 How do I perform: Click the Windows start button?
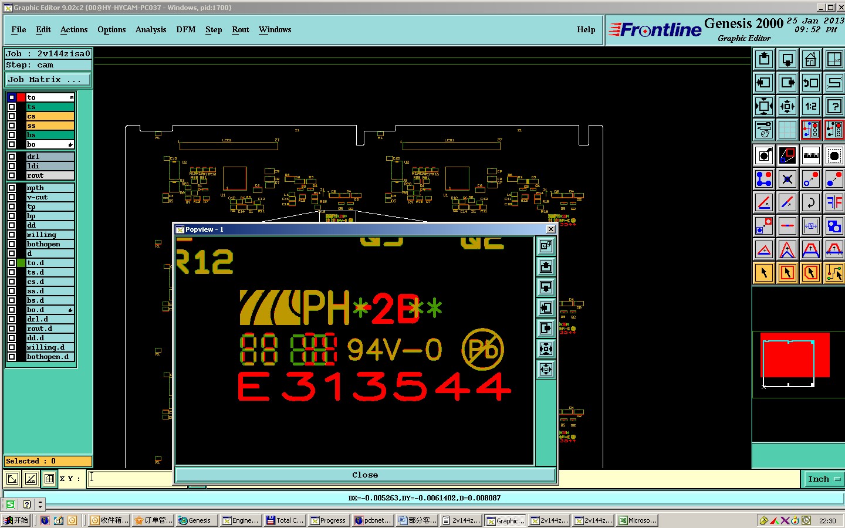16,520
